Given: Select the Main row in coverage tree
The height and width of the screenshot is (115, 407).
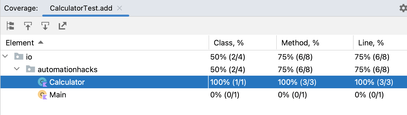Looking at the screenshot, I should [x=58, y=95].
